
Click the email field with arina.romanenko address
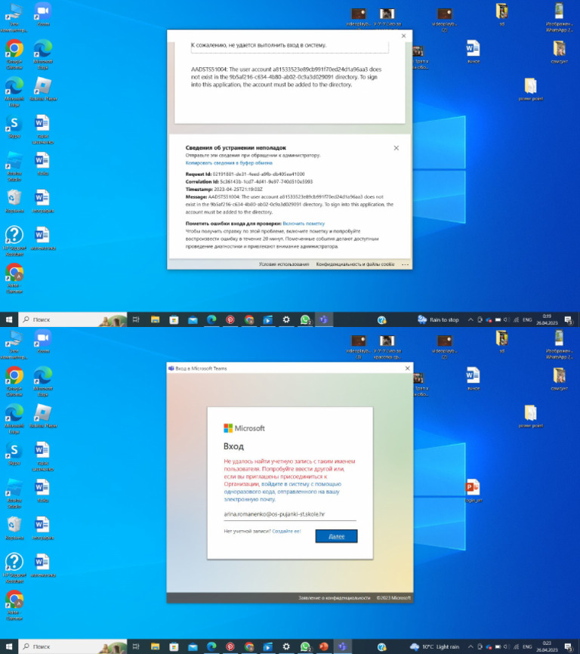tap(290, 514)
